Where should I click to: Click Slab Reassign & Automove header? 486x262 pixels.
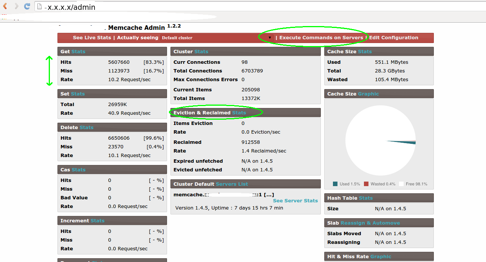coord(379,223)
